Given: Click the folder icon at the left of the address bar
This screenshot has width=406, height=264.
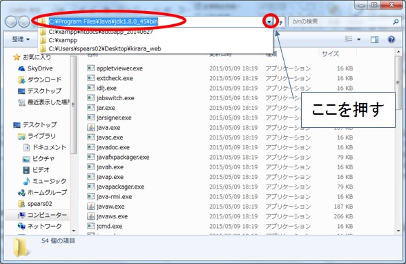Looking at the screenshot, I should click(42, 21).
